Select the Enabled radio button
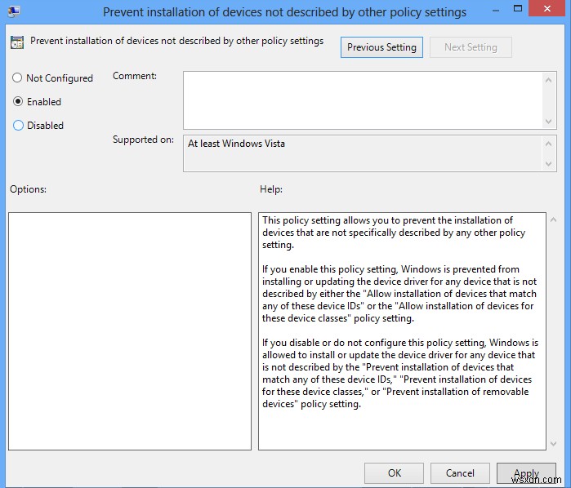This screenshot has height=488, width=571. 18,101
